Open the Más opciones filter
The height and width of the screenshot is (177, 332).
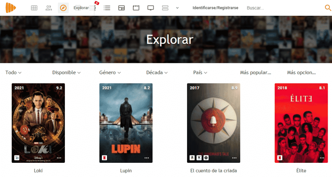pyautogui.click(x=301, y=73)
